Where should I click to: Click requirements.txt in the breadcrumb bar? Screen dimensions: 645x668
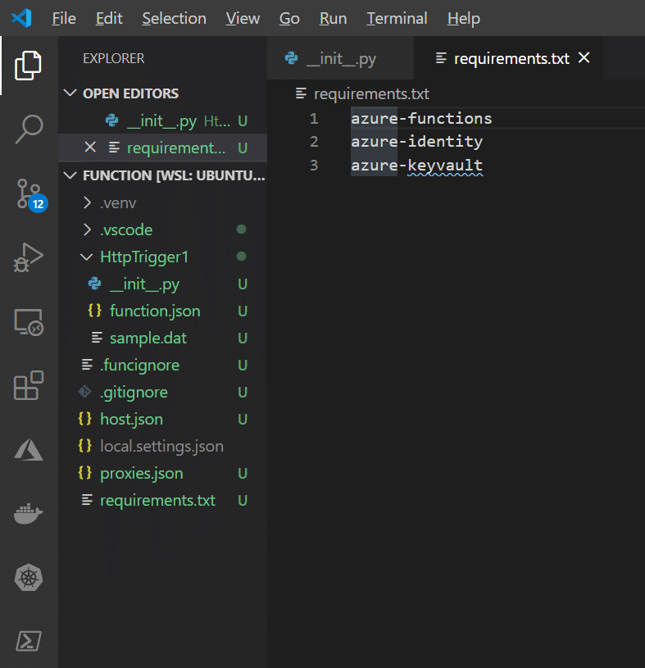click(371, 93)
